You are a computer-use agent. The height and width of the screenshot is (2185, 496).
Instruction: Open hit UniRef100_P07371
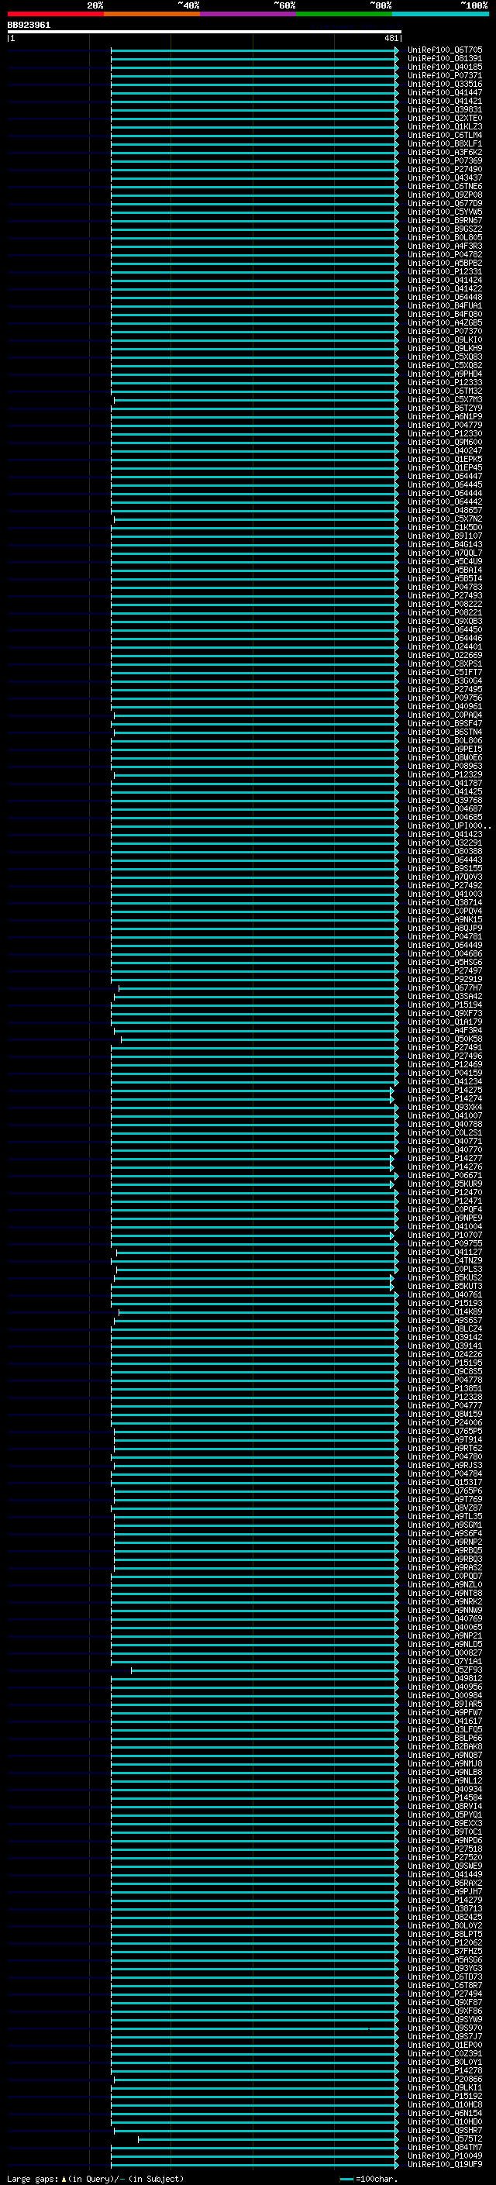[445, 75]
